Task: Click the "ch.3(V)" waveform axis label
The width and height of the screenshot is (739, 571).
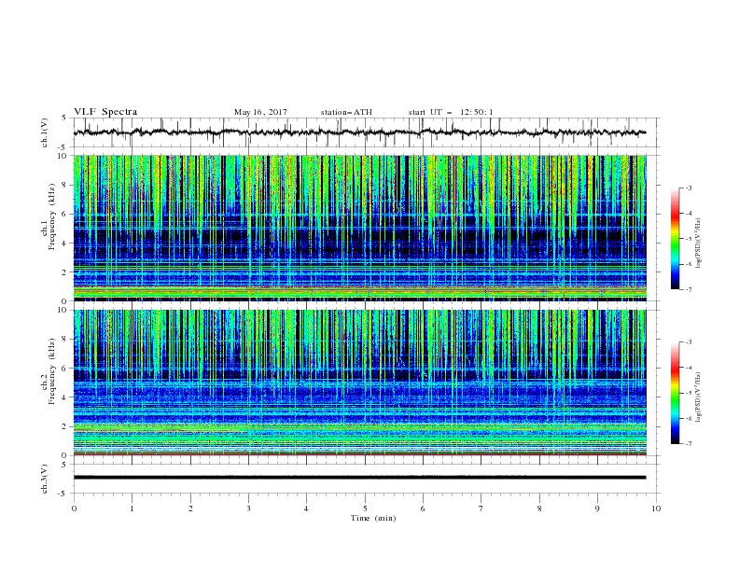Action: coord(45,479)
